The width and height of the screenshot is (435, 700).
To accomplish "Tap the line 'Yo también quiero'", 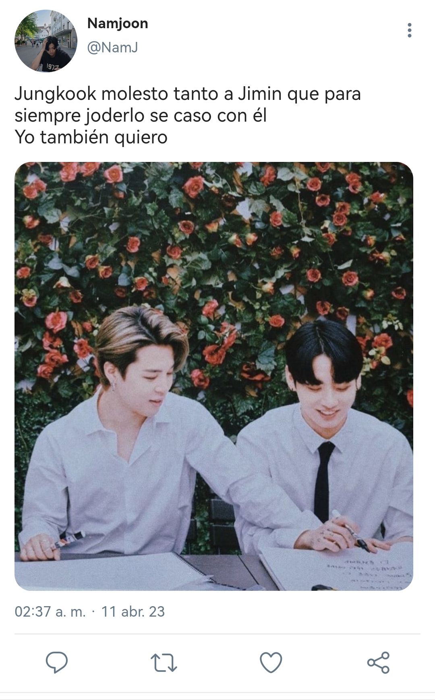I will tap(91, 137).
